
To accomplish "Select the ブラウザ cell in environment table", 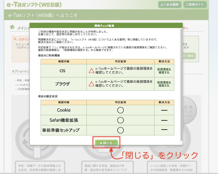I will point(64,84).
